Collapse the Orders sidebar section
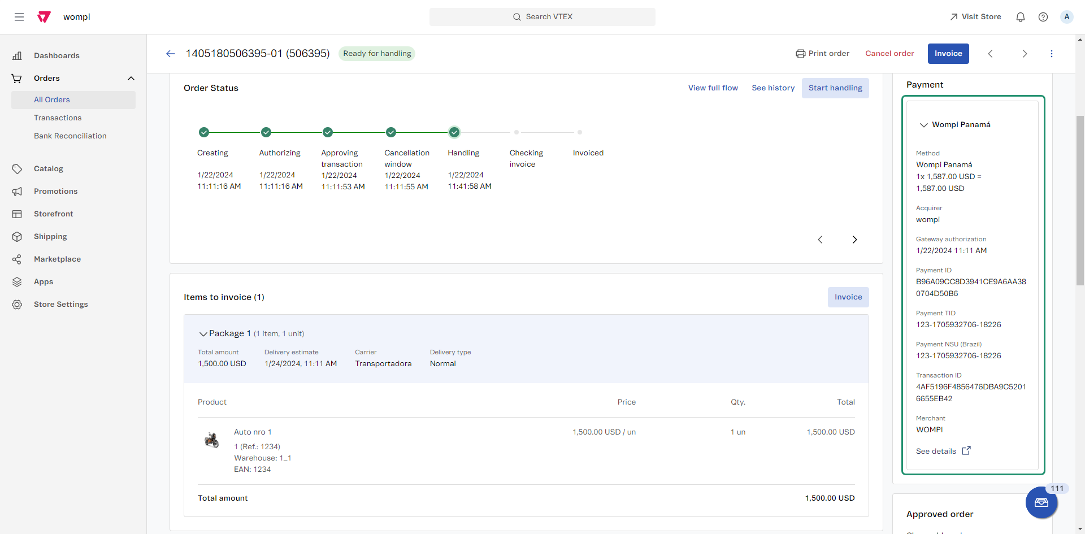Viewport: 1085px width, 534px height. 131,79
